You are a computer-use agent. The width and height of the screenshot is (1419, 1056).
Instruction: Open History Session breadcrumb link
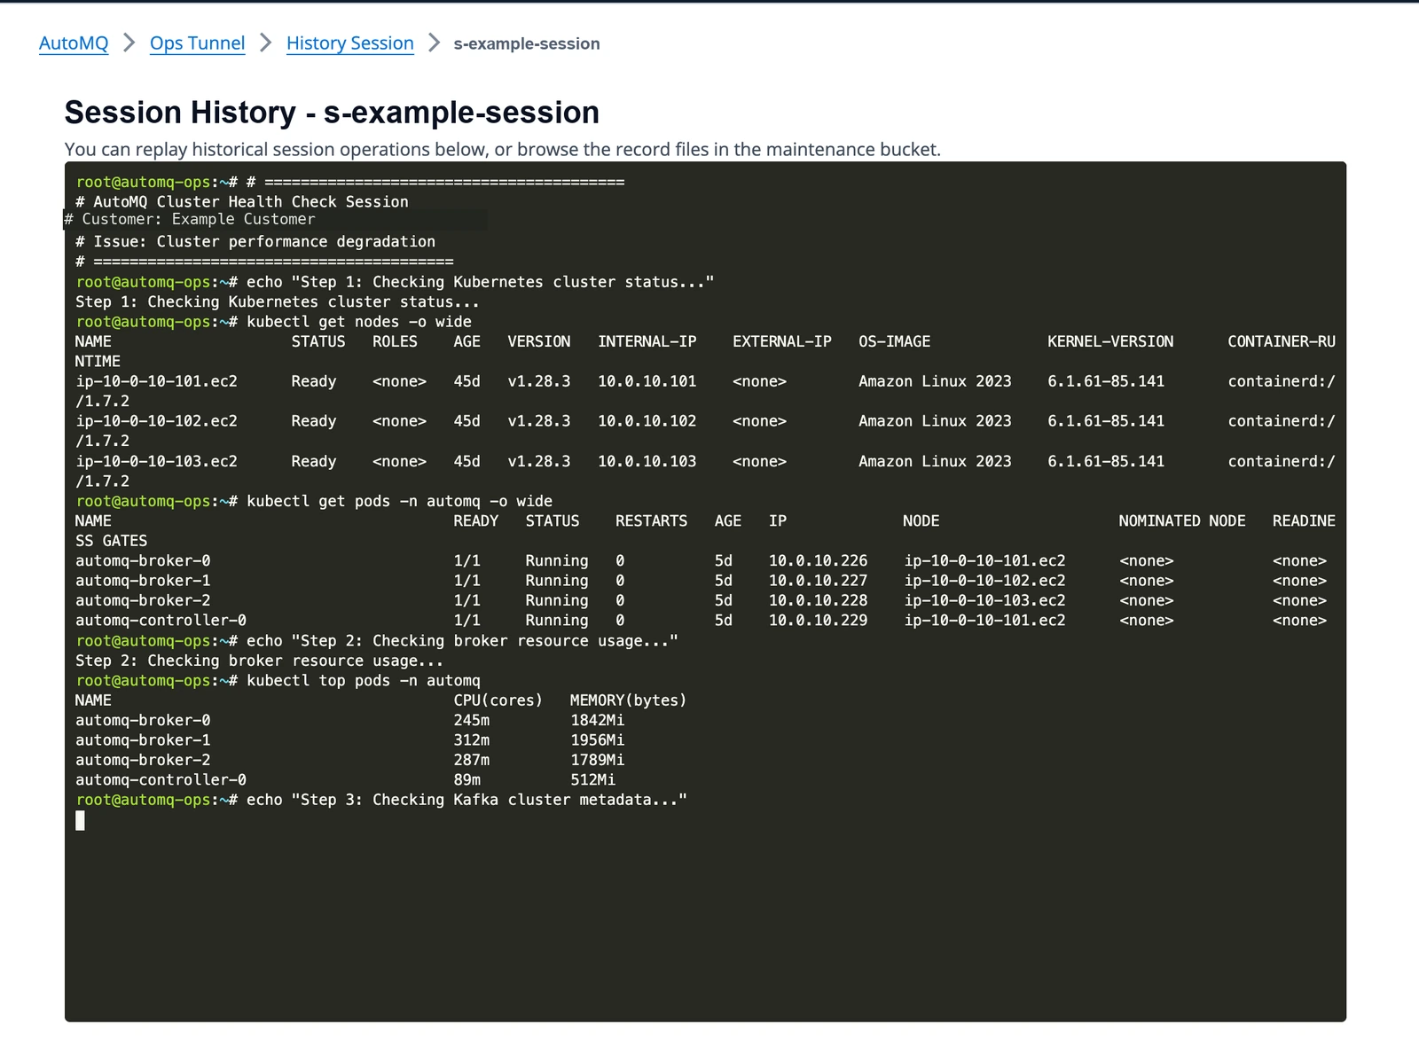(350, 43)
